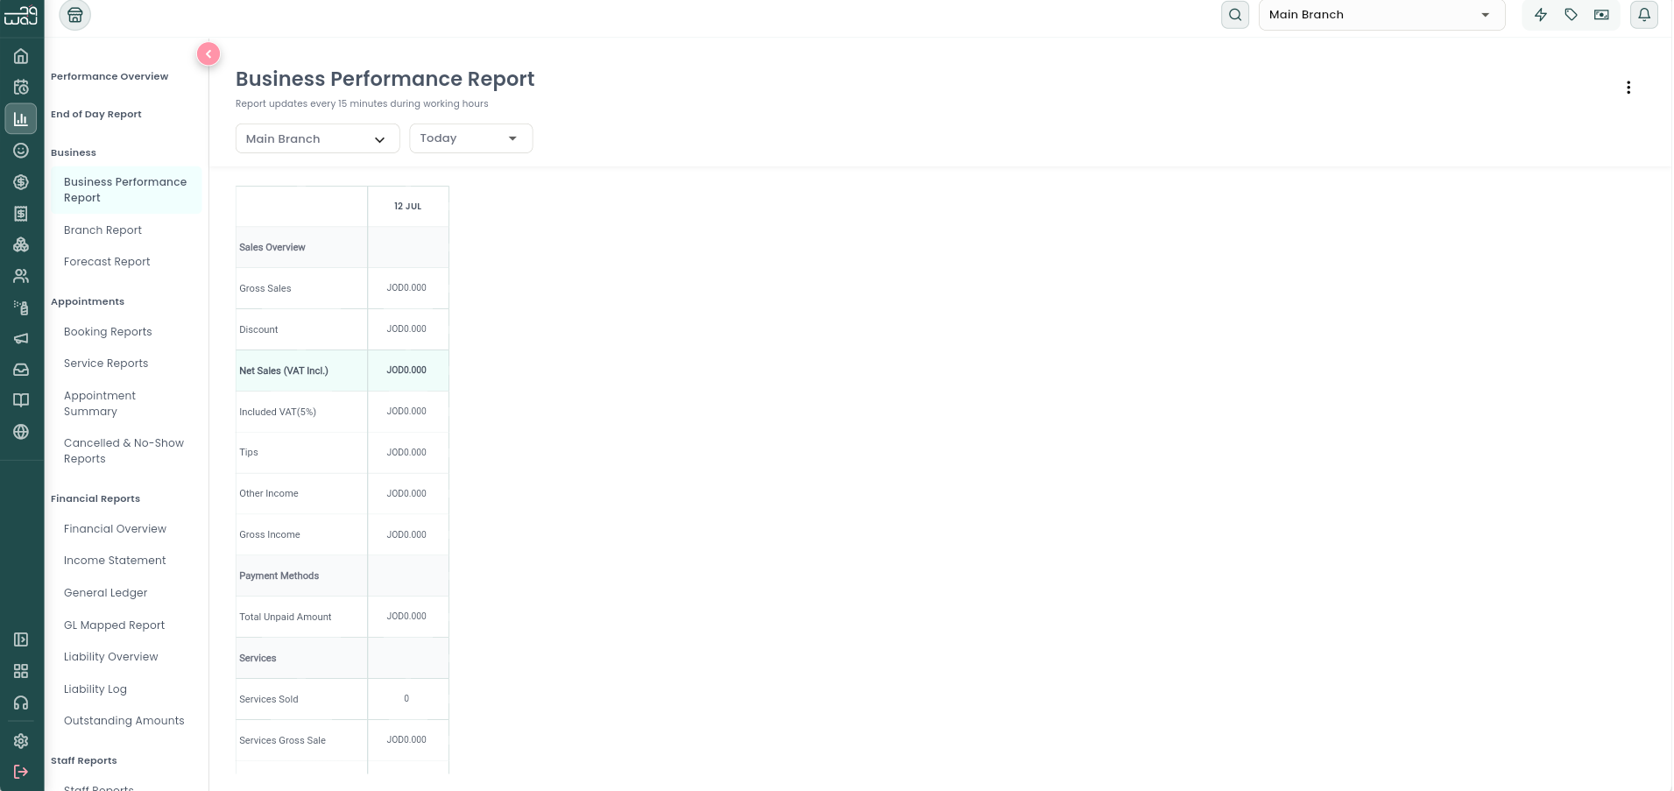Screen dimensions: 1674x791
Task: Click the Business section heading
Action: pos(74,152)
